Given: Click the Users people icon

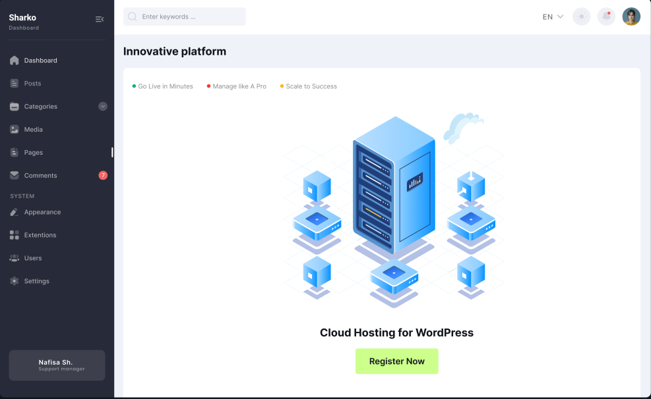Looking at the screenshot, I should (x=14, y=258).
